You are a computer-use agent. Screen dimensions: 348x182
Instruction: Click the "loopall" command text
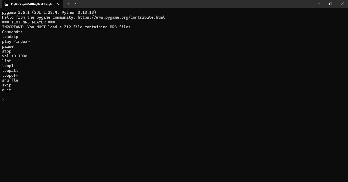tap(10, 71)
